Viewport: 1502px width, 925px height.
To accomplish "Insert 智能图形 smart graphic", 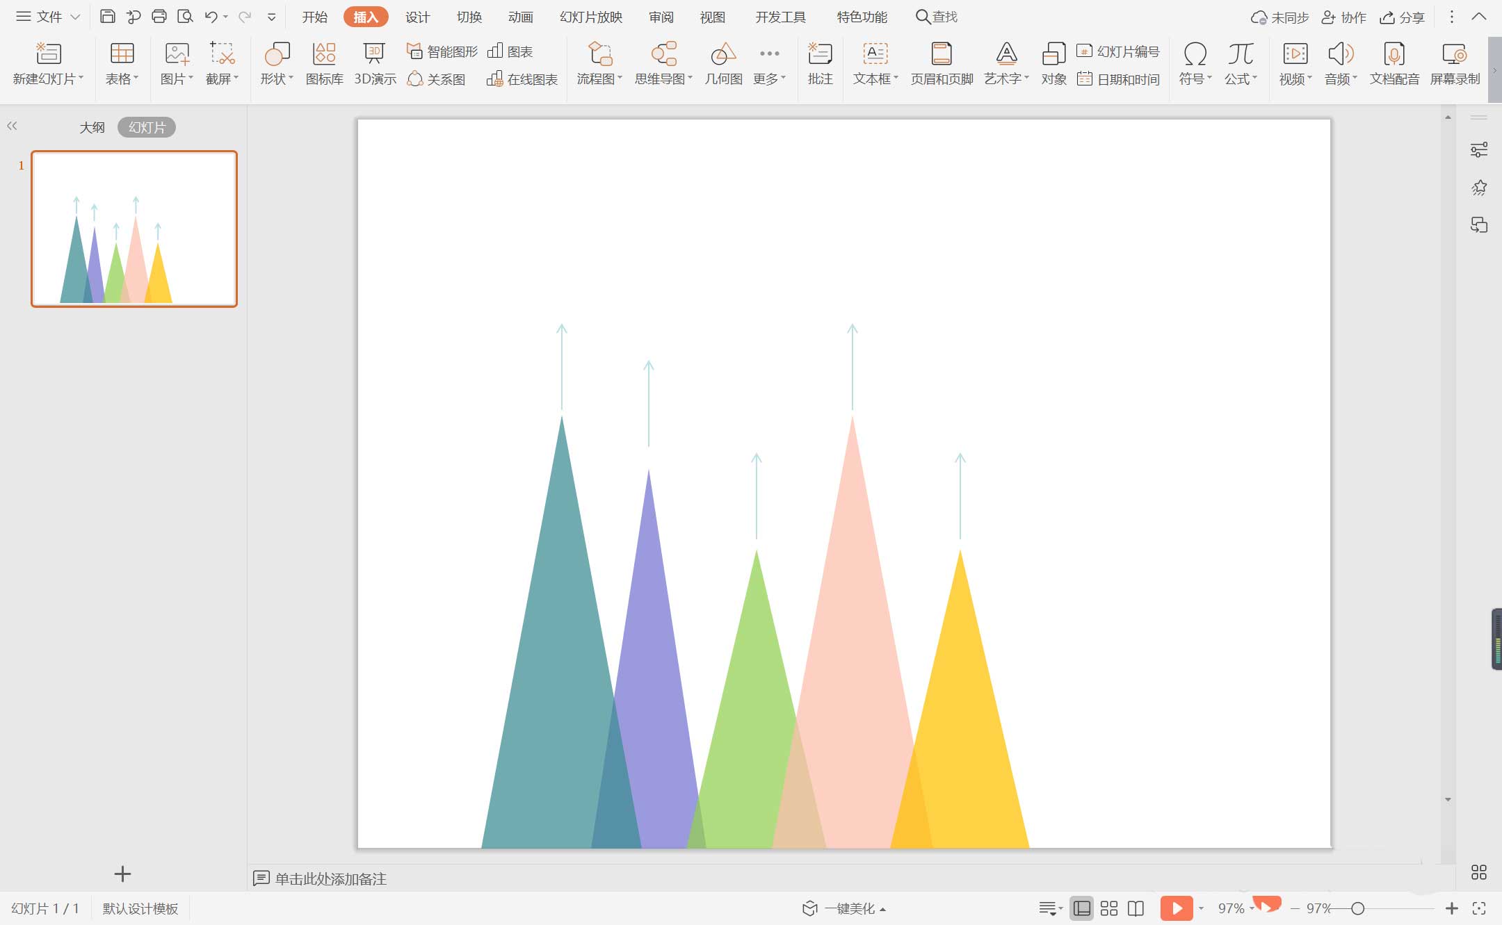I will pos(442,51).
